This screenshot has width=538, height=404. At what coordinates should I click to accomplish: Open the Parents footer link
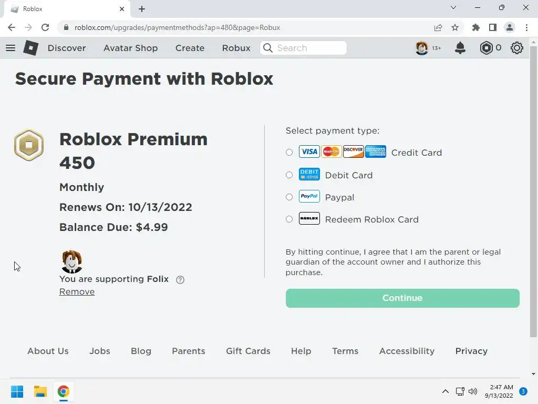189,351
